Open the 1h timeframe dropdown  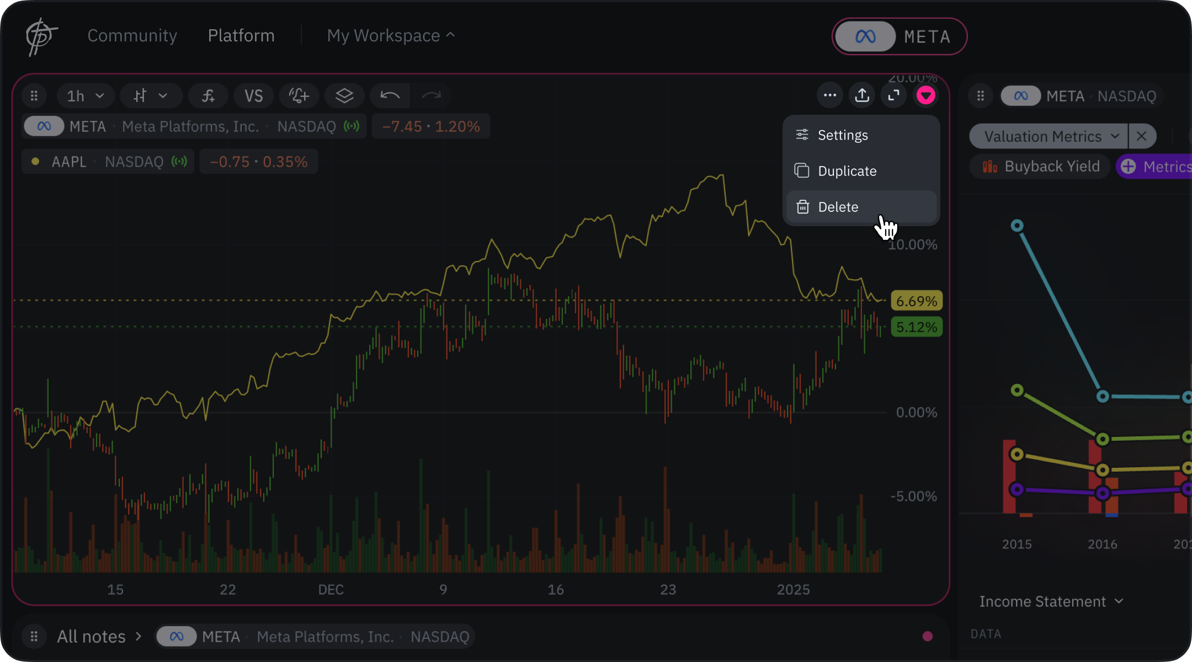[x=85, y=96]
